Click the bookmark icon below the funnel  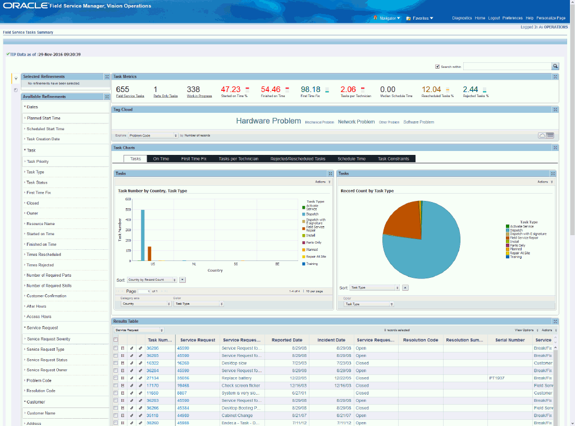(x=16, y=90)
